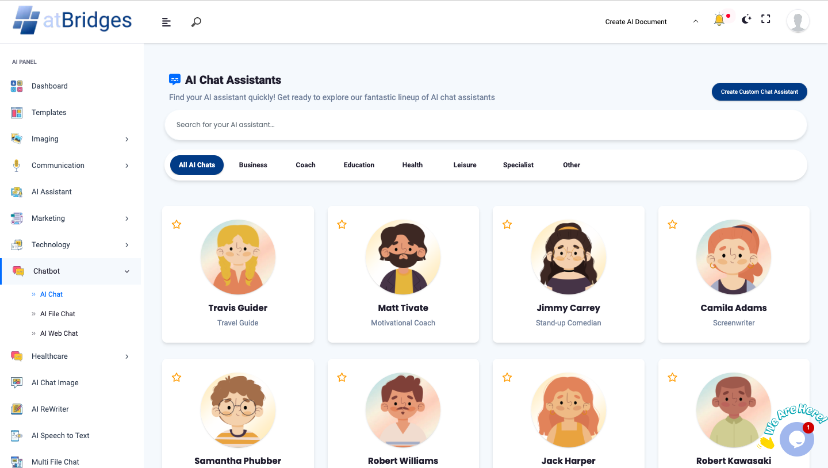The image size is (828, 468).
Task: Switch to the Specialist category tab
Action: (x=518, y=165)
